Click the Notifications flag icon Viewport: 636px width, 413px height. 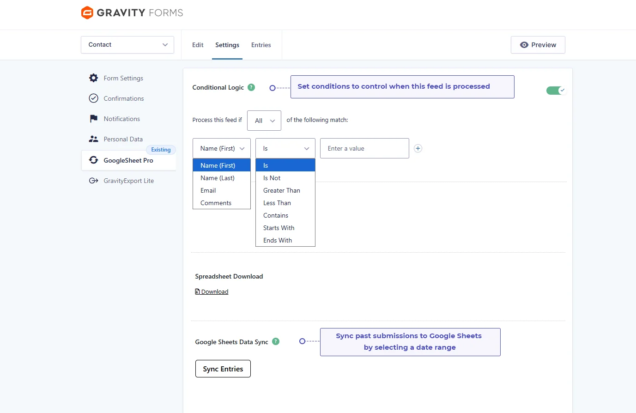94,119
